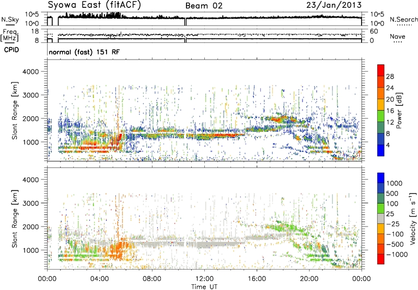Click the "60" tick on Nave axis
The image size is (418, 290).
[374, 31]
